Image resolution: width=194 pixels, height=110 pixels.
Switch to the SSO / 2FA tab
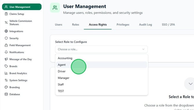tap(168, 25)
